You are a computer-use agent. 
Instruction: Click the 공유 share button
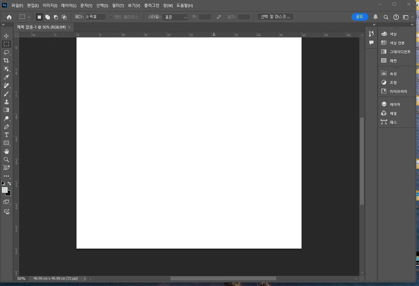coord(360,17)
